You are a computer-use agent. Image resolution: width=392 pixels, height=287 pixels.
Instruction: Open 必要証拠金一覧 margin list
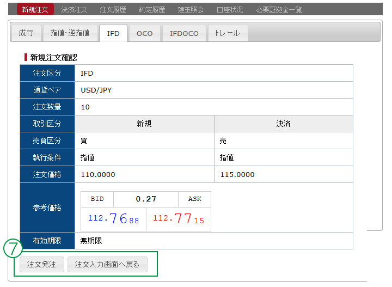point(279,10)
